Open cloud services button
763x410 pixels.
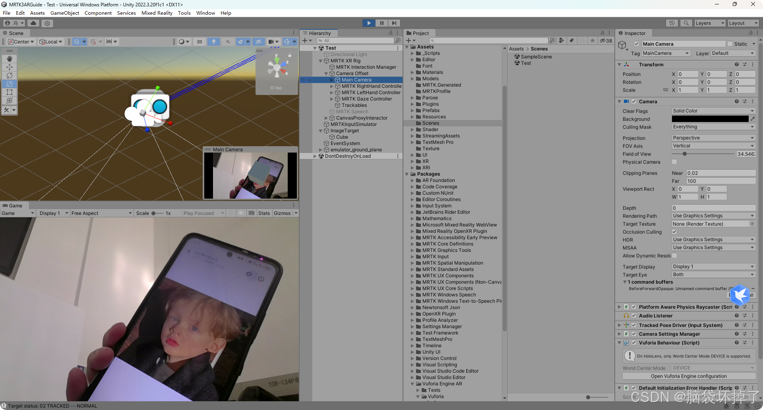pos(34,23)
